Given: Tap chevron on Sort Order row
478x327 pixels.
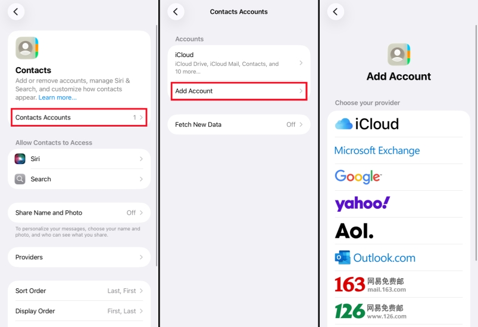Looking at the screenshot, I should tap(141, 291).
